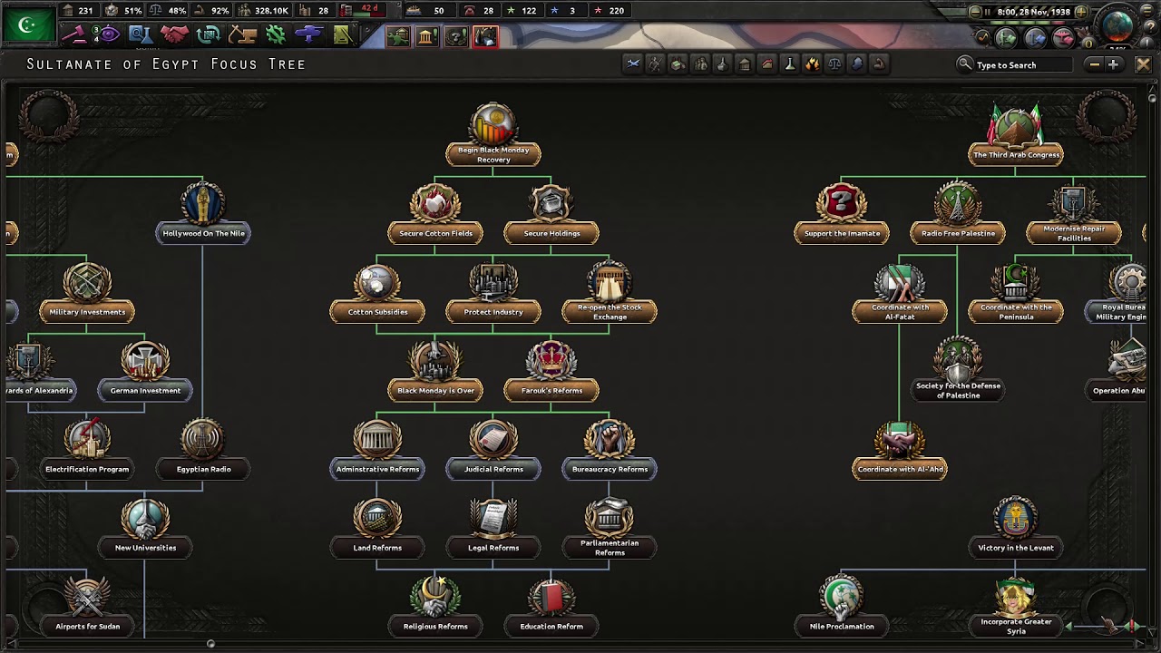1161x653 pixels.
Task: Open the construction crane tab
Action: click(x=242, y=35)
